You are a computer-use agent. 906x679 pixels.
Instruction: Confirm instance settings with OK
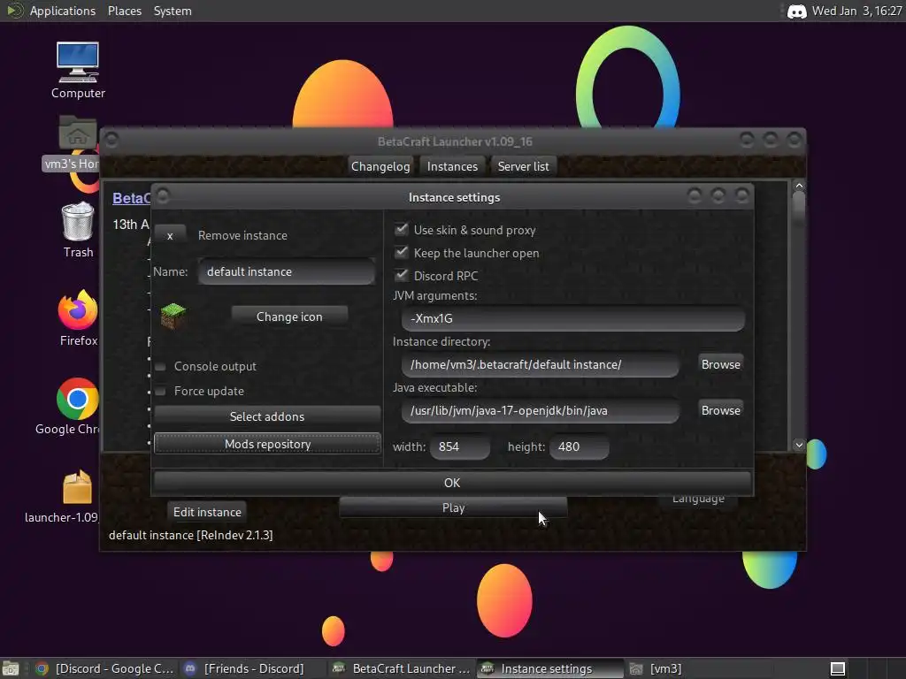click(x=452, y=483)
